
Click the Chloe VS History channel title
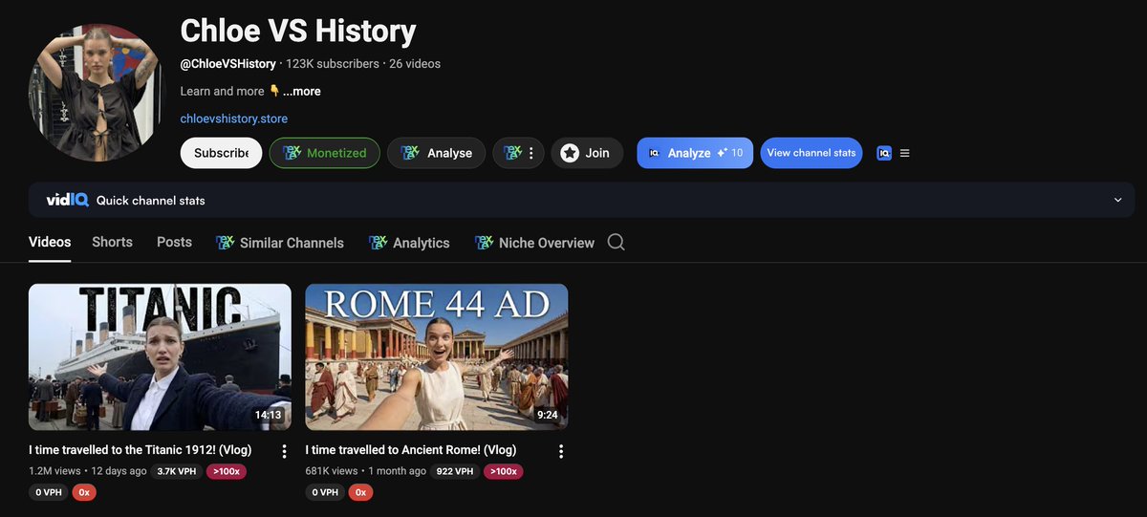coord(298,31)
